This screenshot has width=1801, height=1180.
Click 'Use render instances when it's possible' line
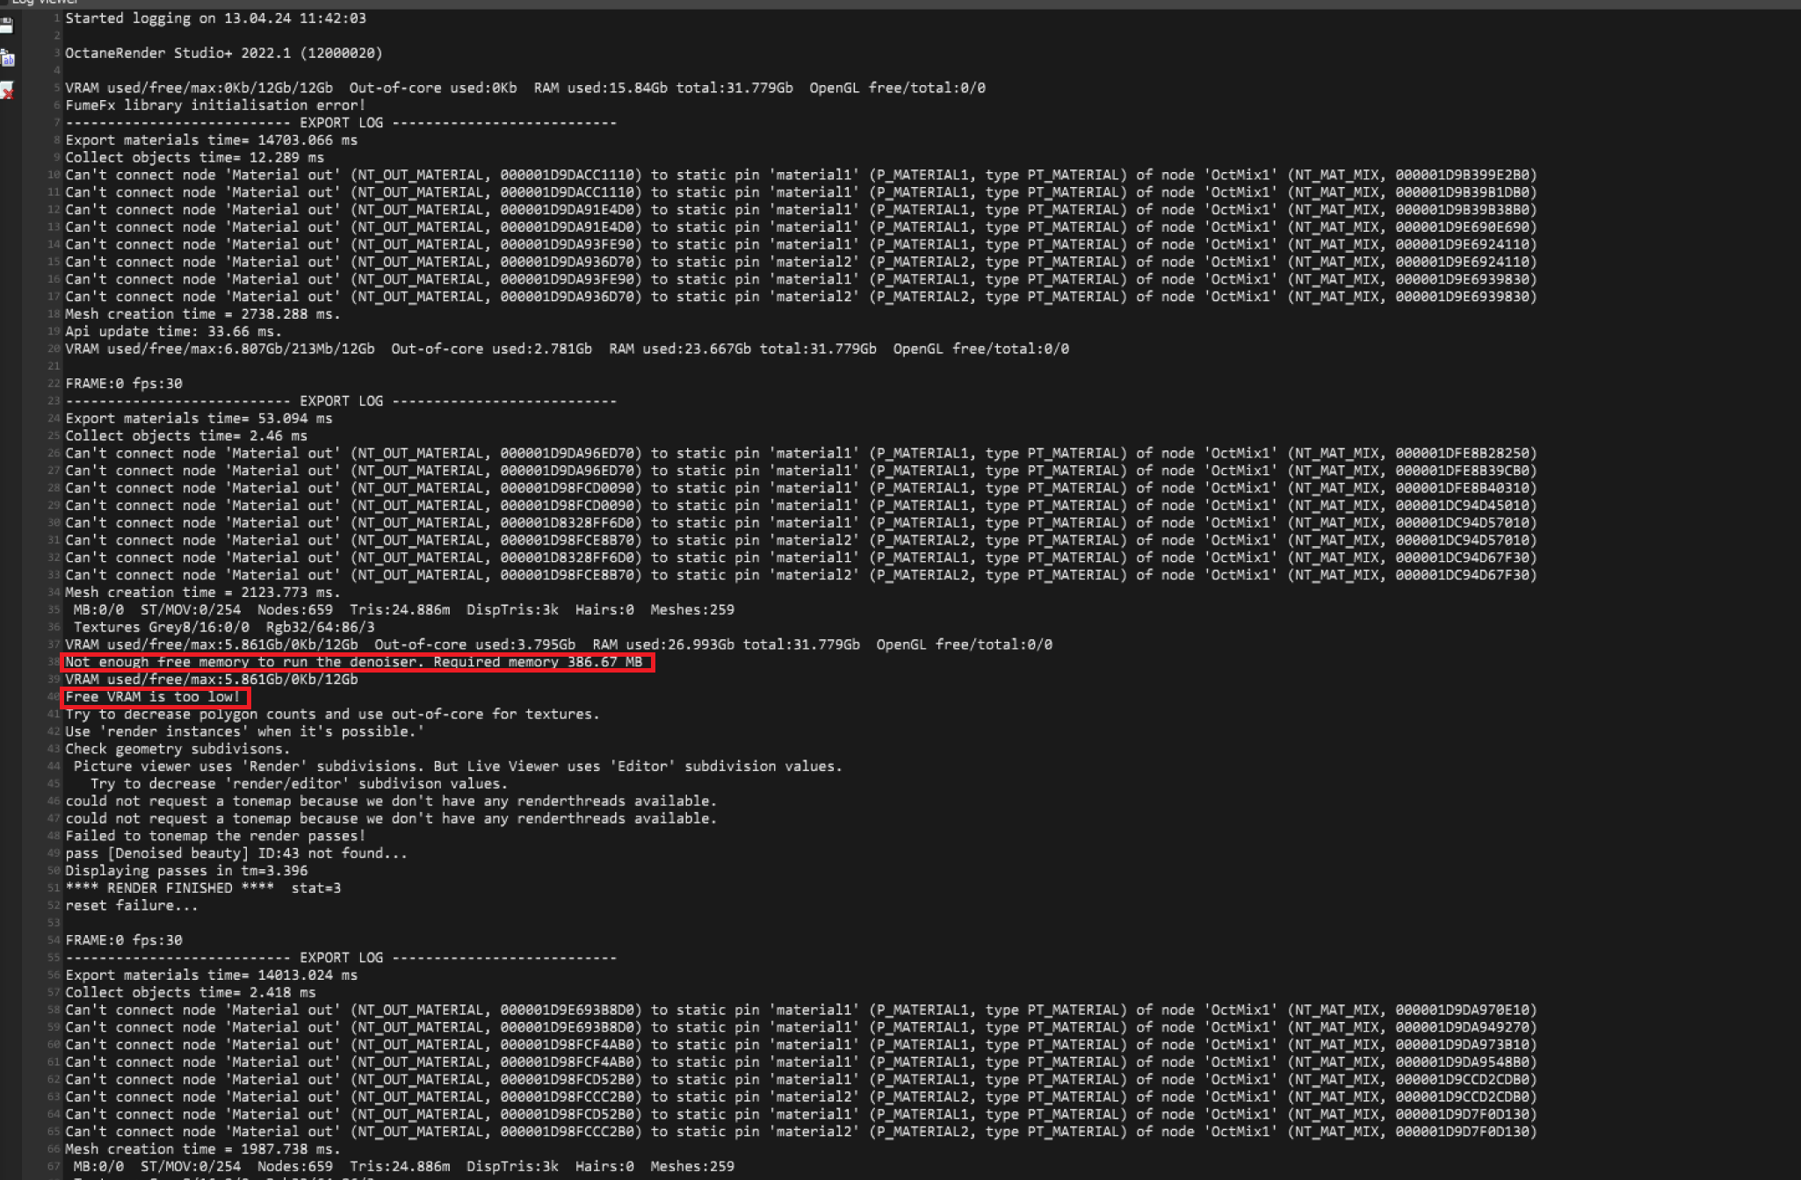[x=244, y=732]
